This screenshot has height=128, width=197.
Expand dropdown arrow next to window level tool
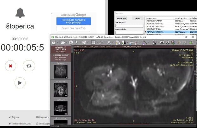tap(127, 42)
